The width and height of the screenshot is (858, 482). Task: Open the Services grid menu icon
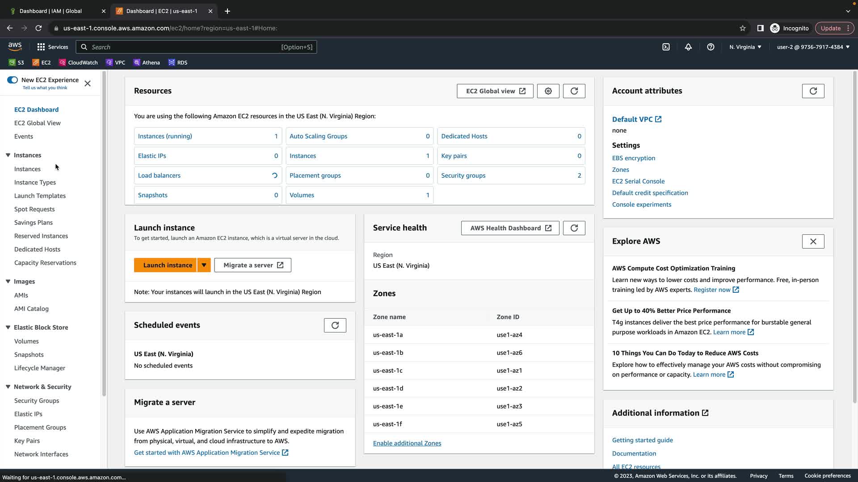[x=41, y=47]
